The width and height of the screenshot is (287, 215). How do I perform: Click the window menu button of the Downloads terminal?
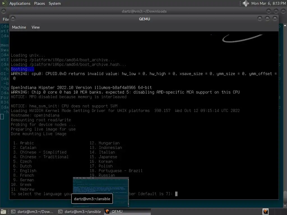pyautogui.click(x=3, y=11)
